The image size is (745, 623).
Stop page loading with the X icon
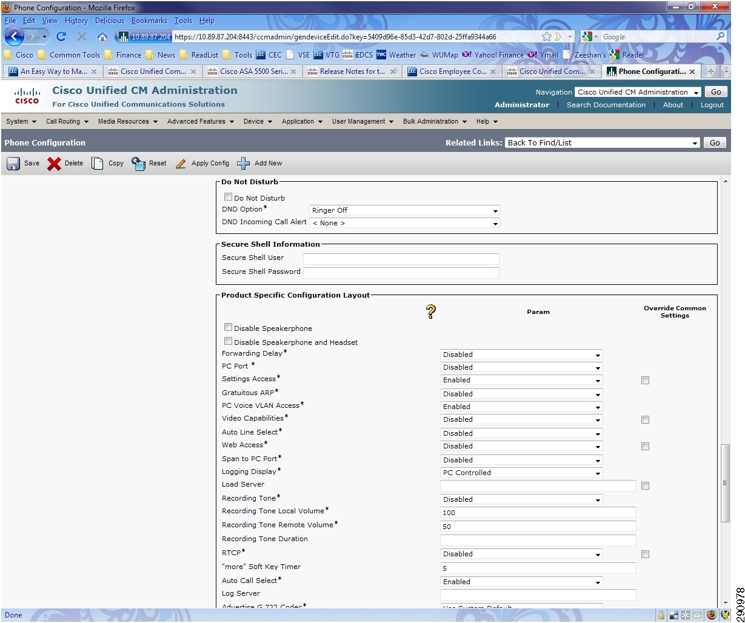pyautogui.click(x=82, y=36)
